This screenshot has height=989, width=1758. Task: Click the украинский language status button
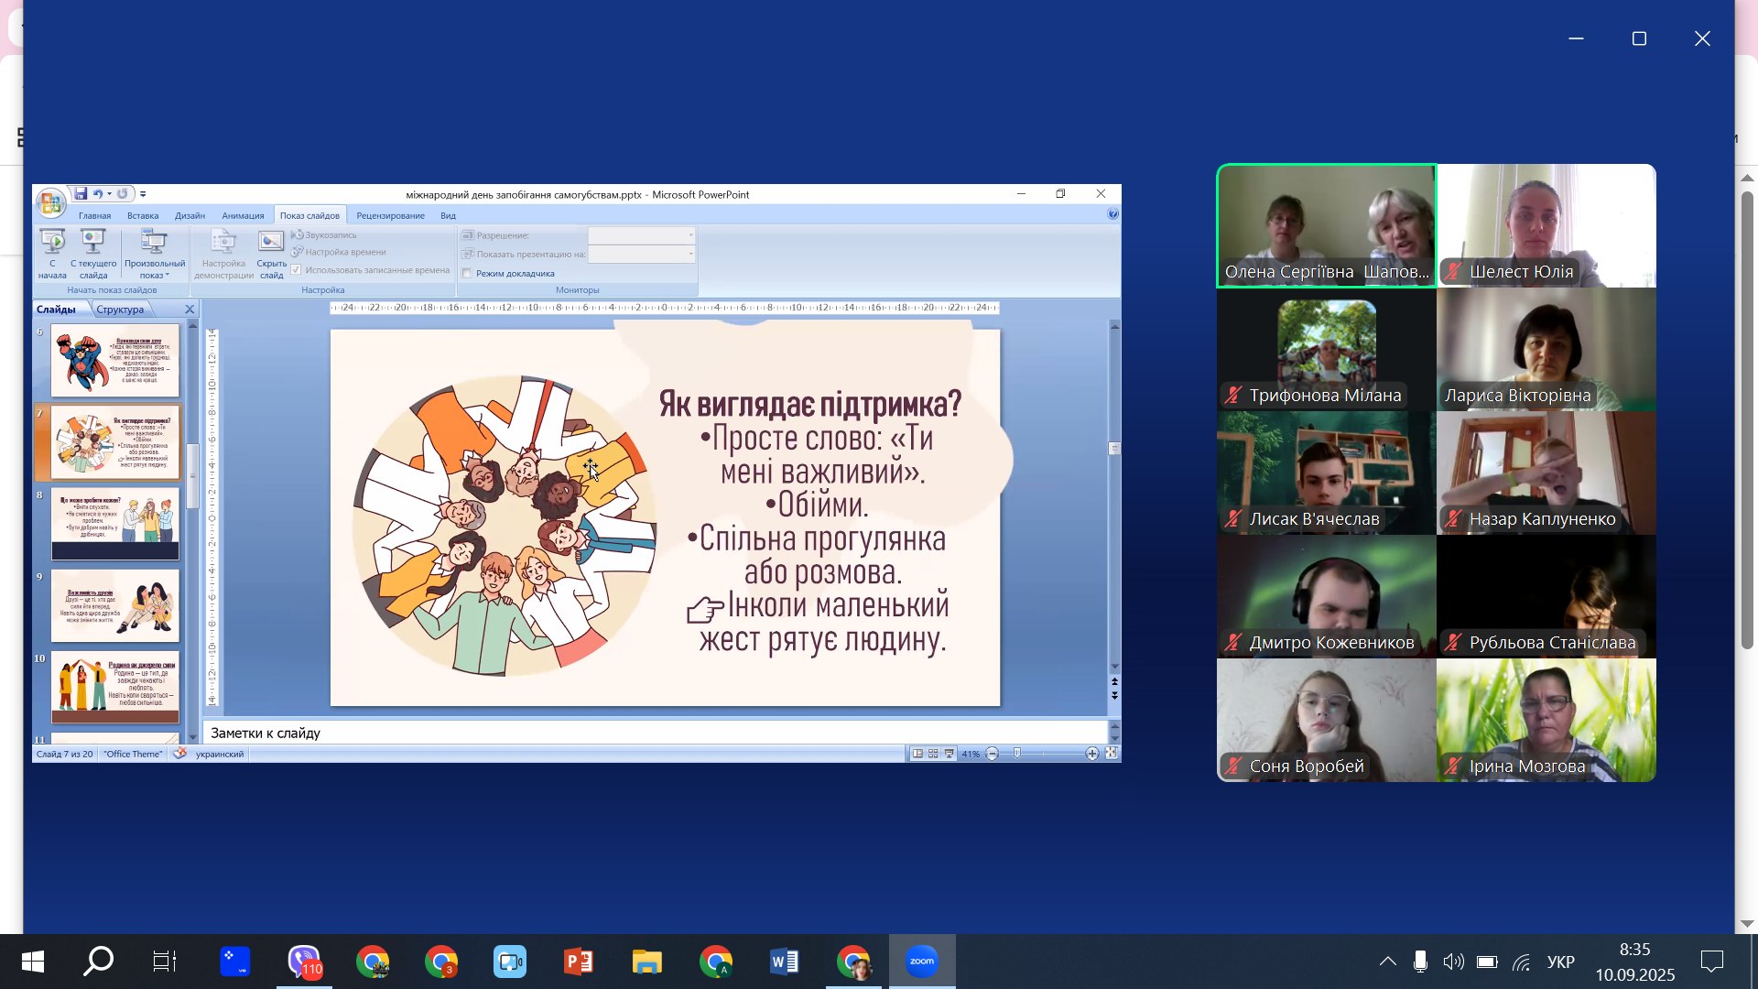(219, 755)
